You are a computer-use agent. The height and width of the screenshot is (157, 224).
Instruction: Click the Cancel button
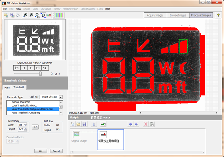56,151
